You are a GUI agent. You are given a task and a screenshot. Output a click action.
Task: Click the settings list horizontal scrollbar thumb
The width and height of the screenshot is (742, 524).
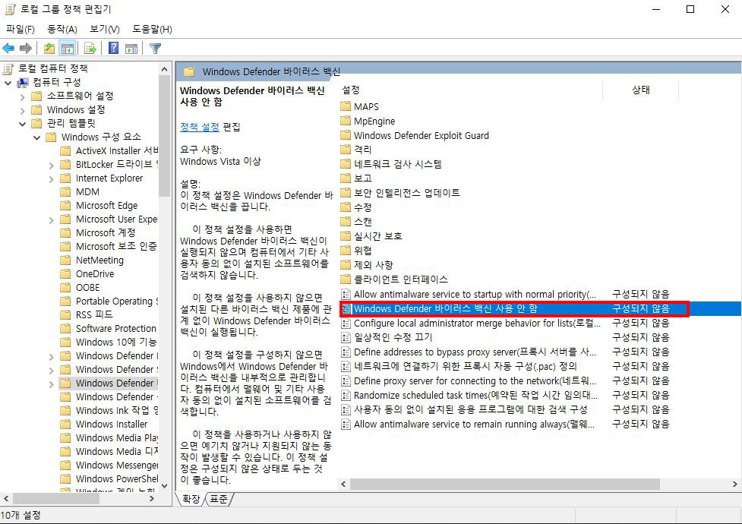coord(505,485)
